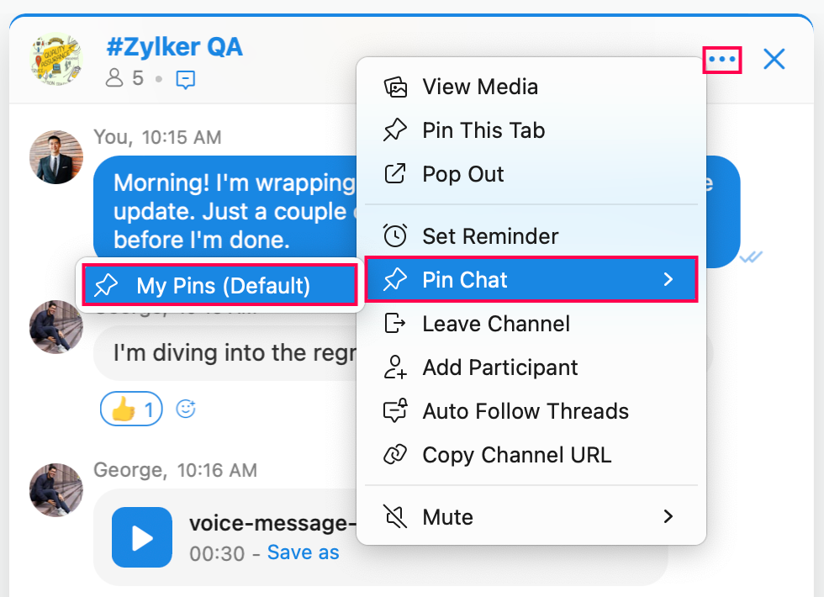Click Copy Channel URL
Screen dimensions: 824x597
pos(516,455)
